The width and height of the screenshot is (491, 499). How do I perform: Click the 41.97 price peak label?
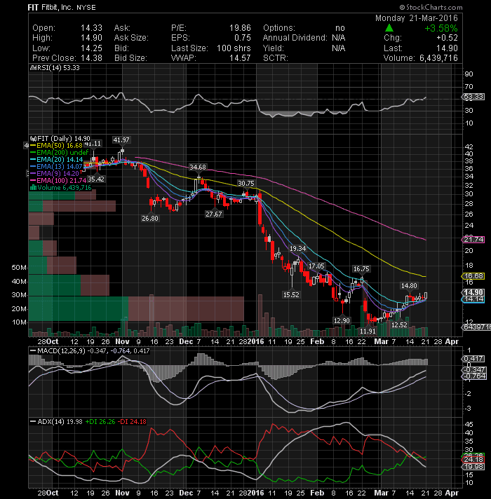pos(121,139)
